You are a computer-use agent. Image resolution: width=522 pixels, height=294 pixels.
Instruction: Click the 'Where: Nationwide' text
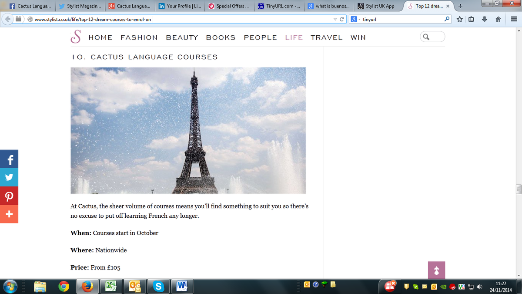point(99,250)
